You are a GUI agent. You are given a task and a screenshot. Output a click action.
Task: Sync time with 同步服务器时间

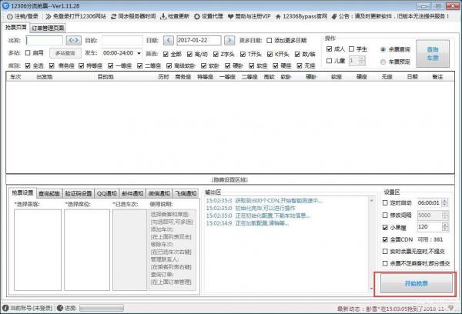pyautogui.click(x=133, y=16)
